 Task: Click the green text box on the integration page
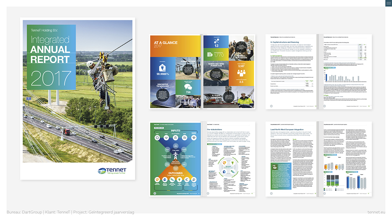click(x=281, y=176)
